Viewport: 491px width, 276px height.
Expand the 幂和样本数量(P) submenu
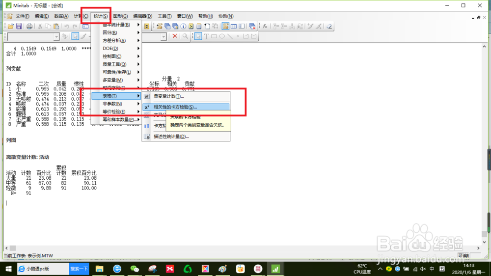pos(116,120)
